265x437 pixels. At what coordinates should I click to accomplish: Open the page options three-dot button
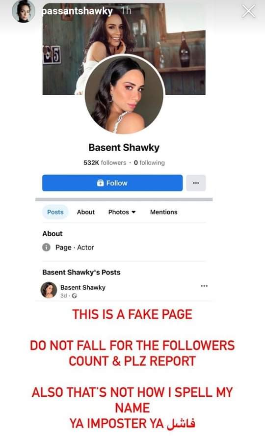tap(196, 183)
